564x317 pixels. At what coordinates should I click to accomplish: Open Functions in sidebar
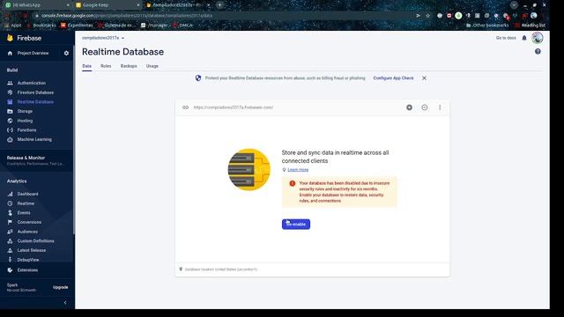[26, 130]
